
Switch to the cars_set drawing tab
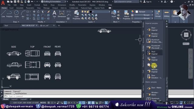[45, 25]
